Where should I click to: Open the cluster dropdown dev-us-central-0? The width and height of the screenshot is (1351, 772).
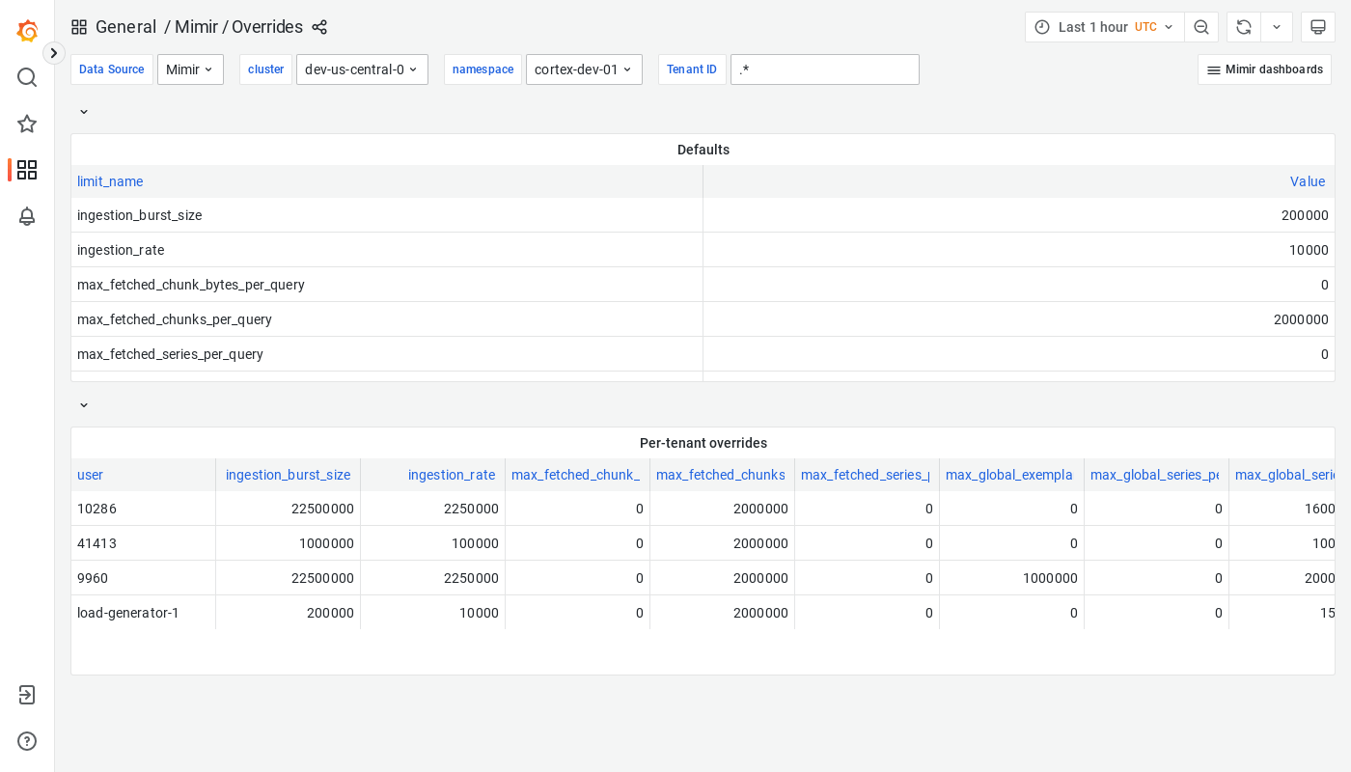tap(362, 69)
